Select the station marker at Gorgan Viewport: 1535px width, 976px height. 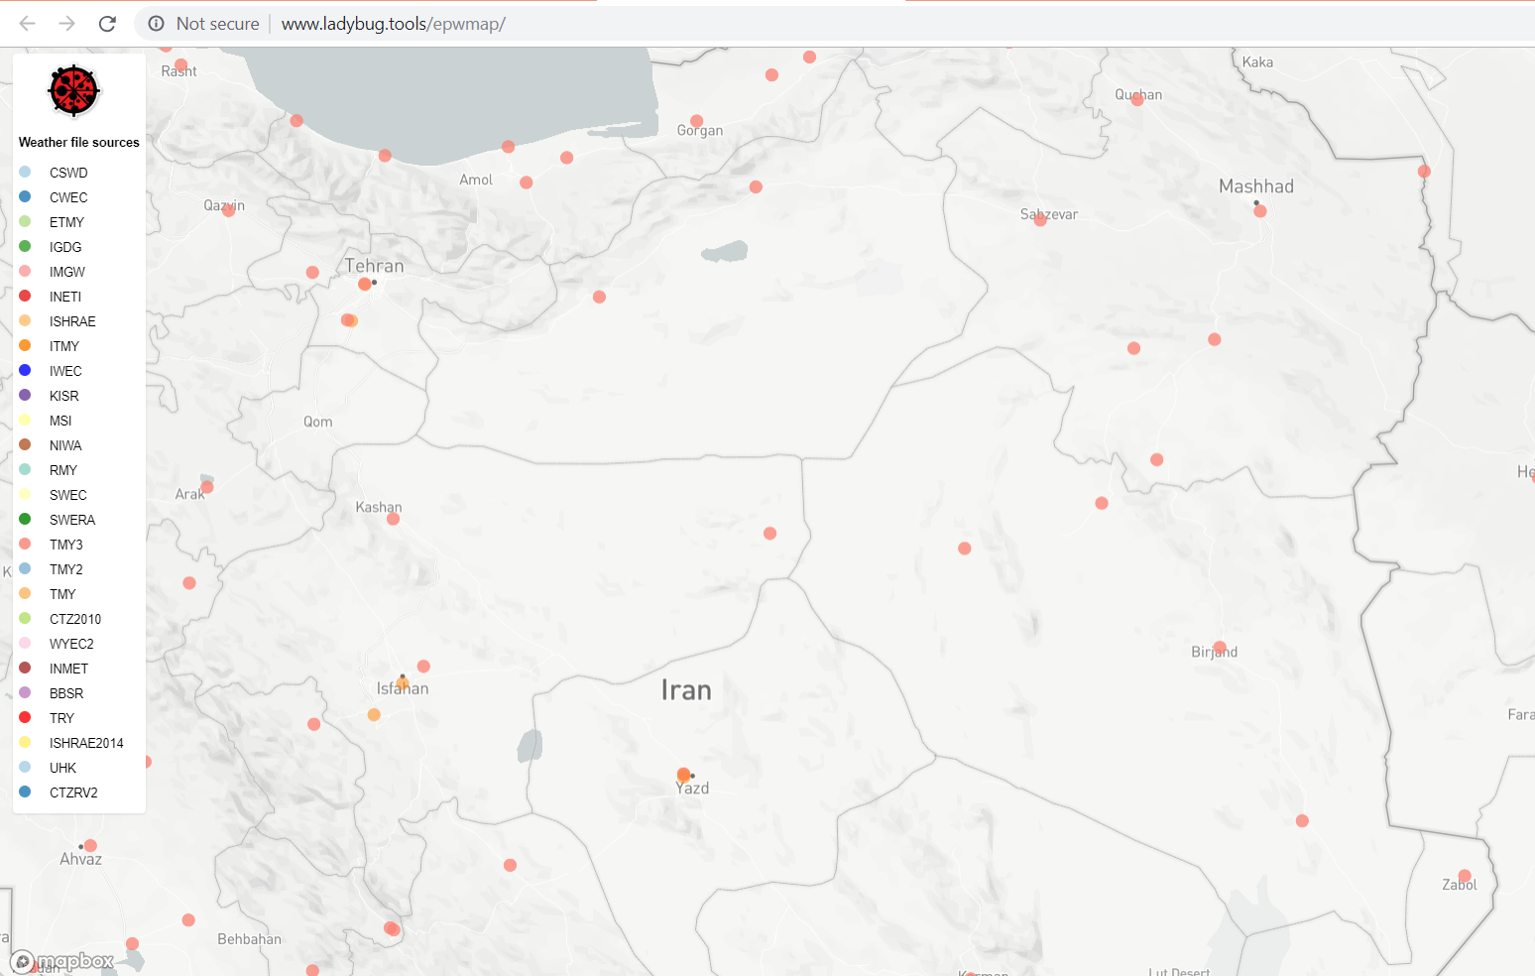(x=697, y=121)
